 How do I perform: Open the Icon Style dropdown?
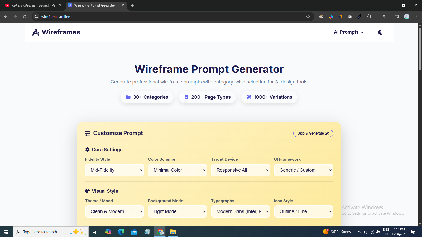[x=303, y=211]
